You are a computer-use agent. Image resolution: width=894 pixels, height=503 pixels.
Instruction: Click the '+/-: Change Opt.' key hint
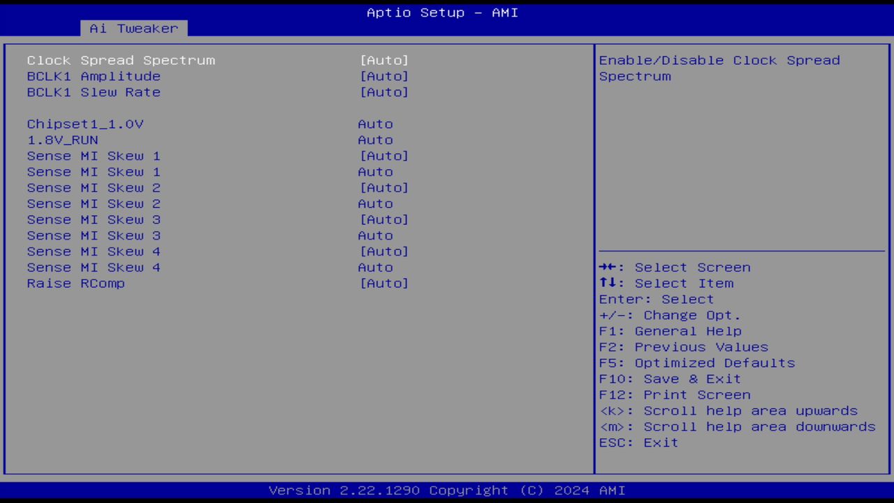coord(670,316)
